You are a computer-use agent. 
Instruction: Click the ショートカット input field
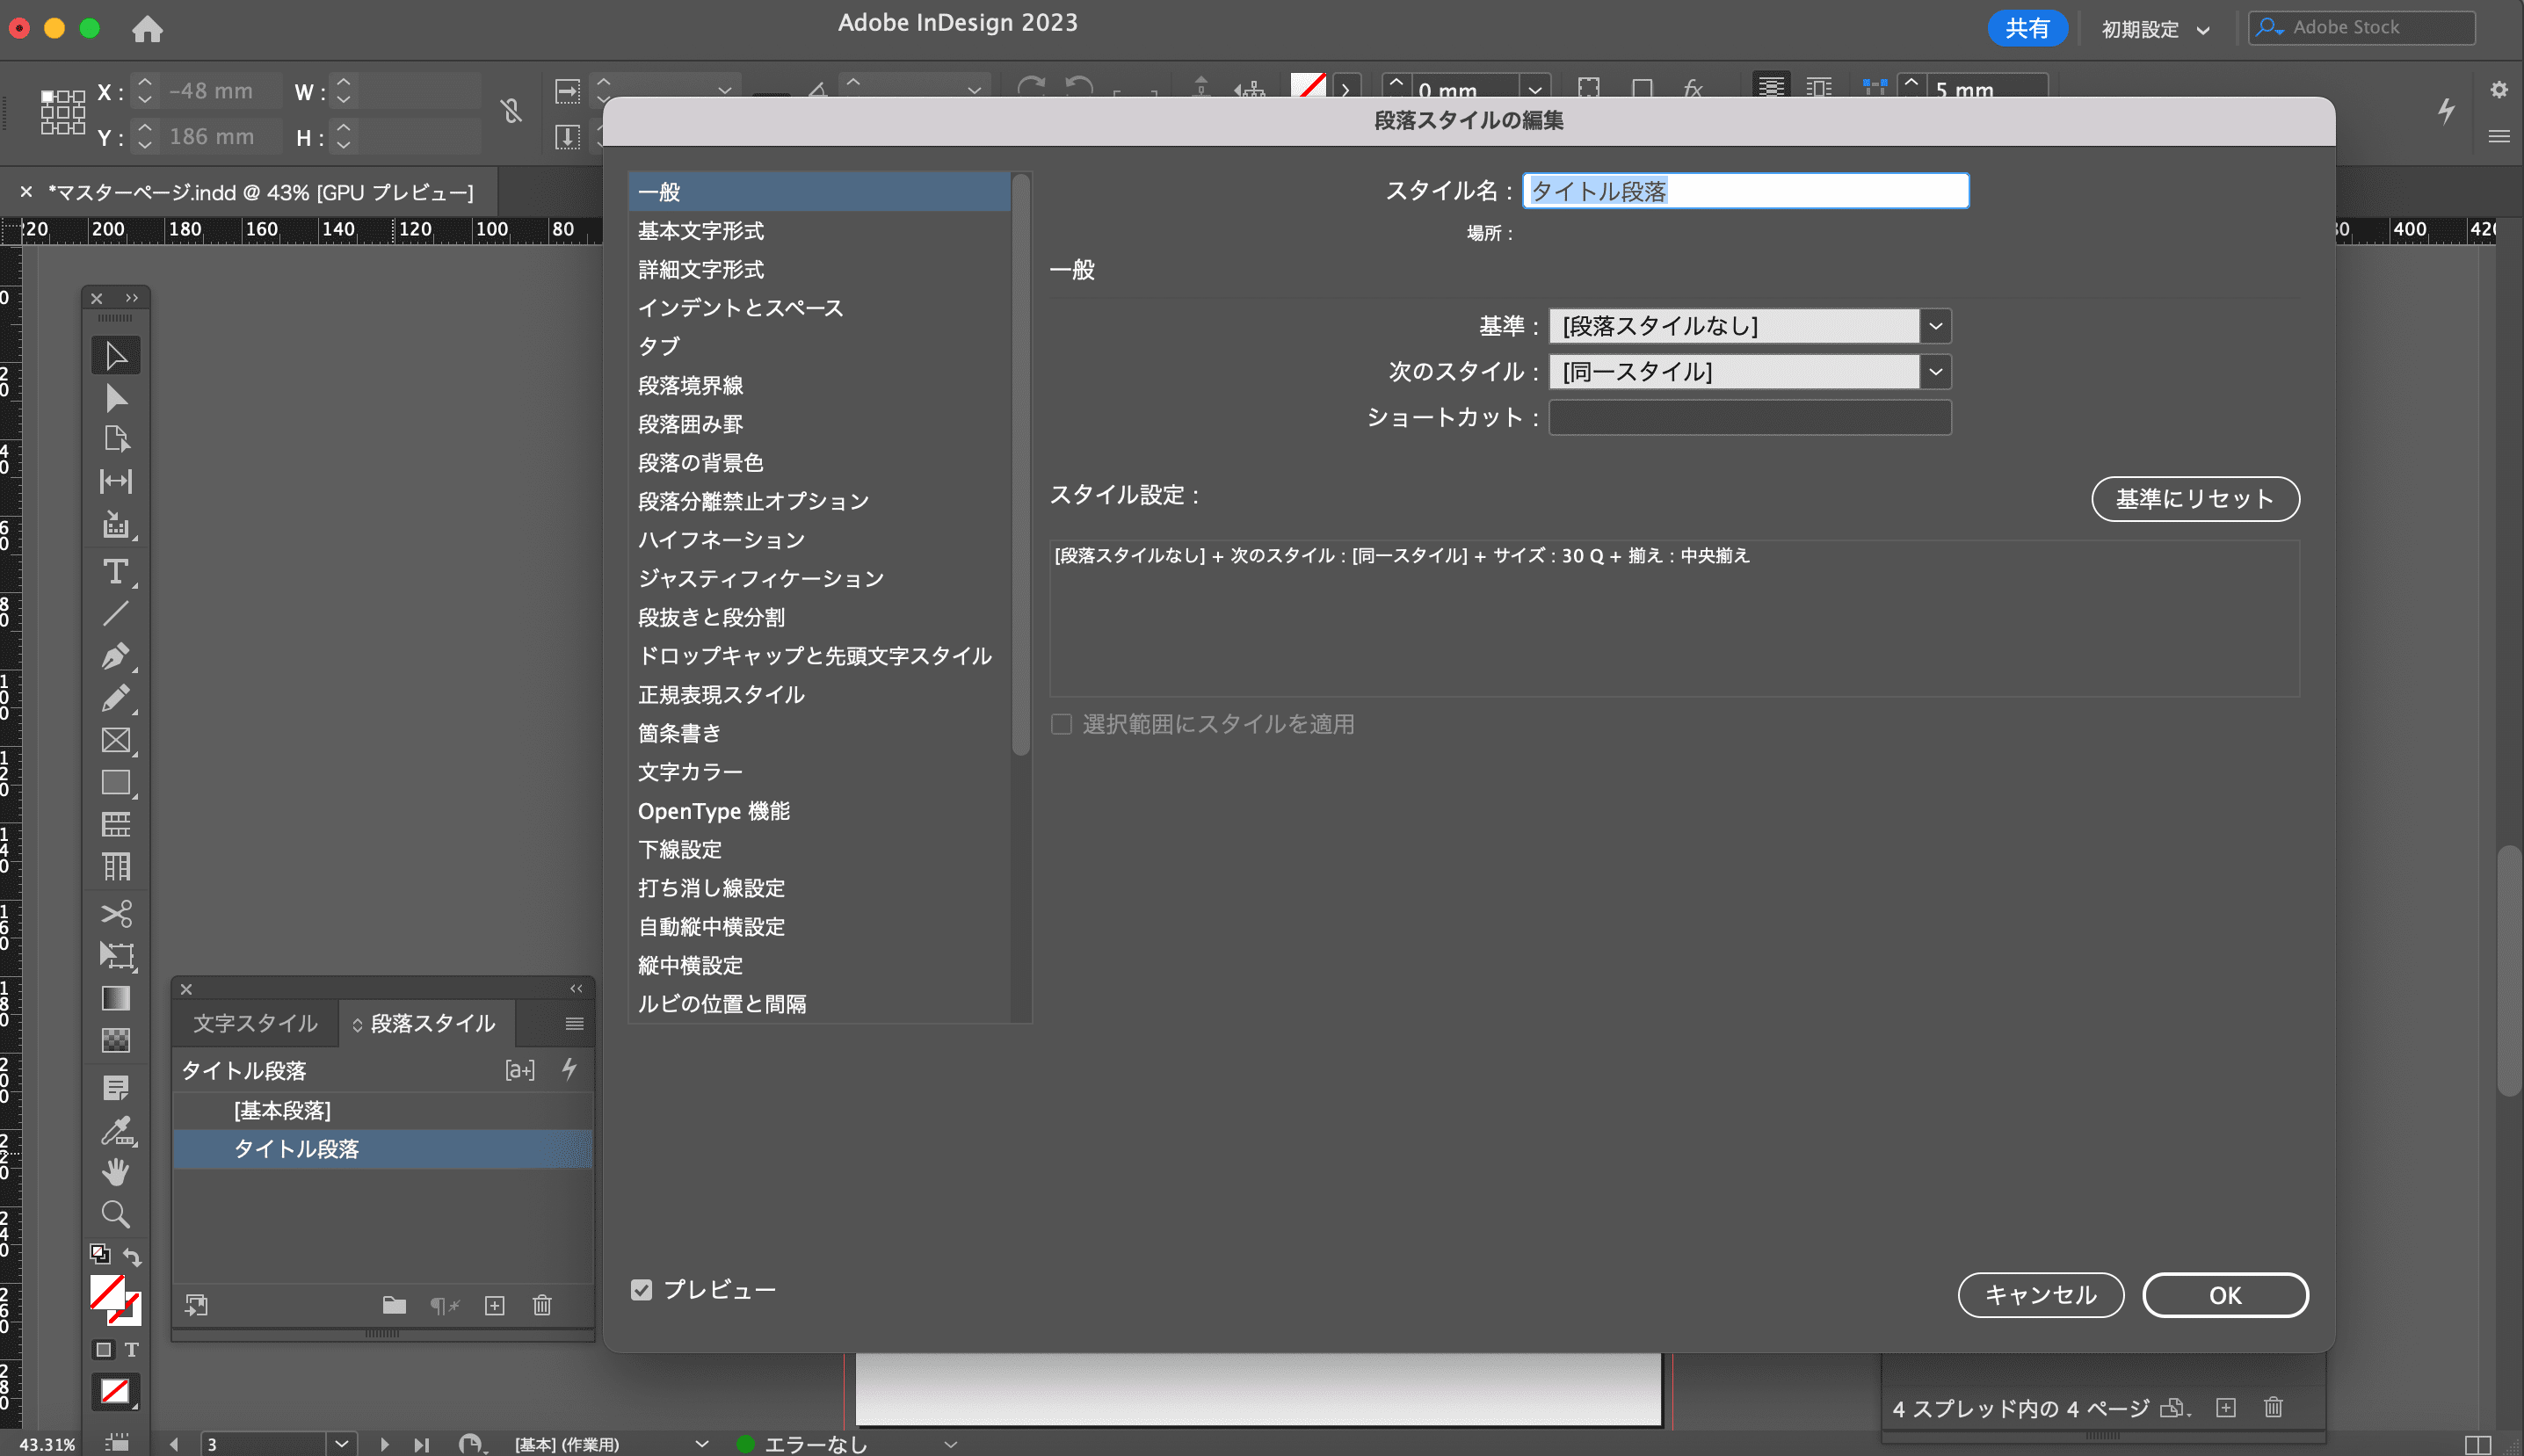(x=1749, y=417)
